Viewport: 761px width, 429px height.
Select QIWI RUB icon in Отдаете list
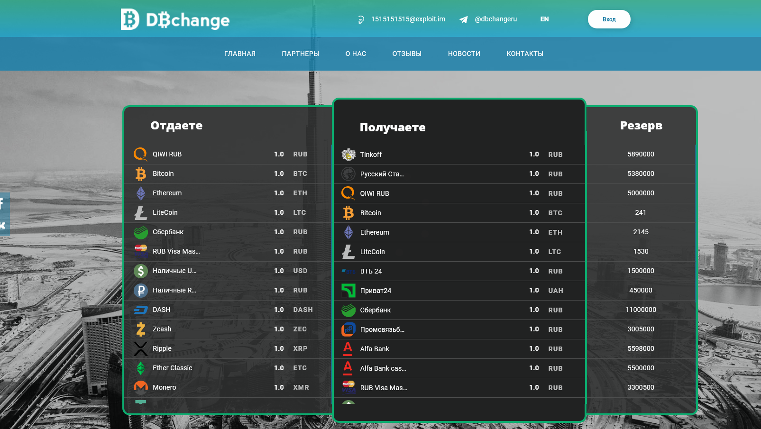pyautogui.click(x=141, y=154)
